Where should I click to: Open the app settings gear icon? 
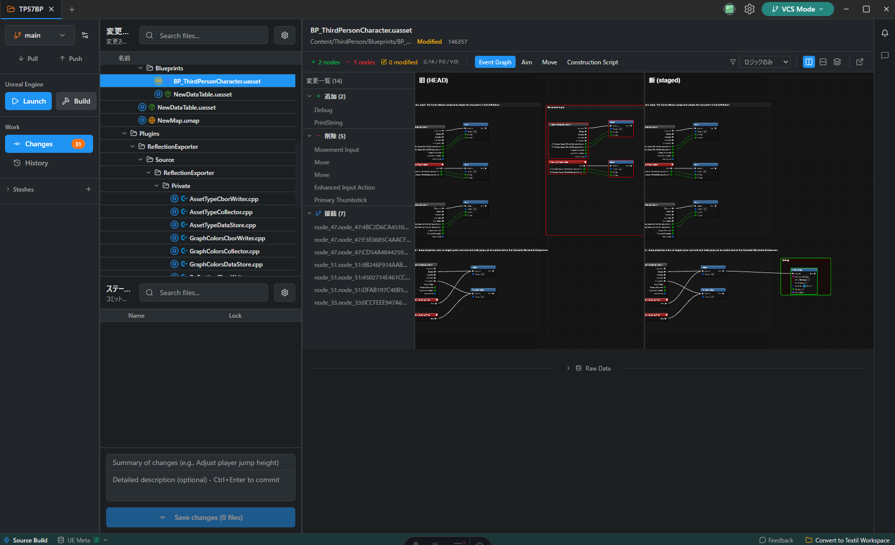click(749, 9)
